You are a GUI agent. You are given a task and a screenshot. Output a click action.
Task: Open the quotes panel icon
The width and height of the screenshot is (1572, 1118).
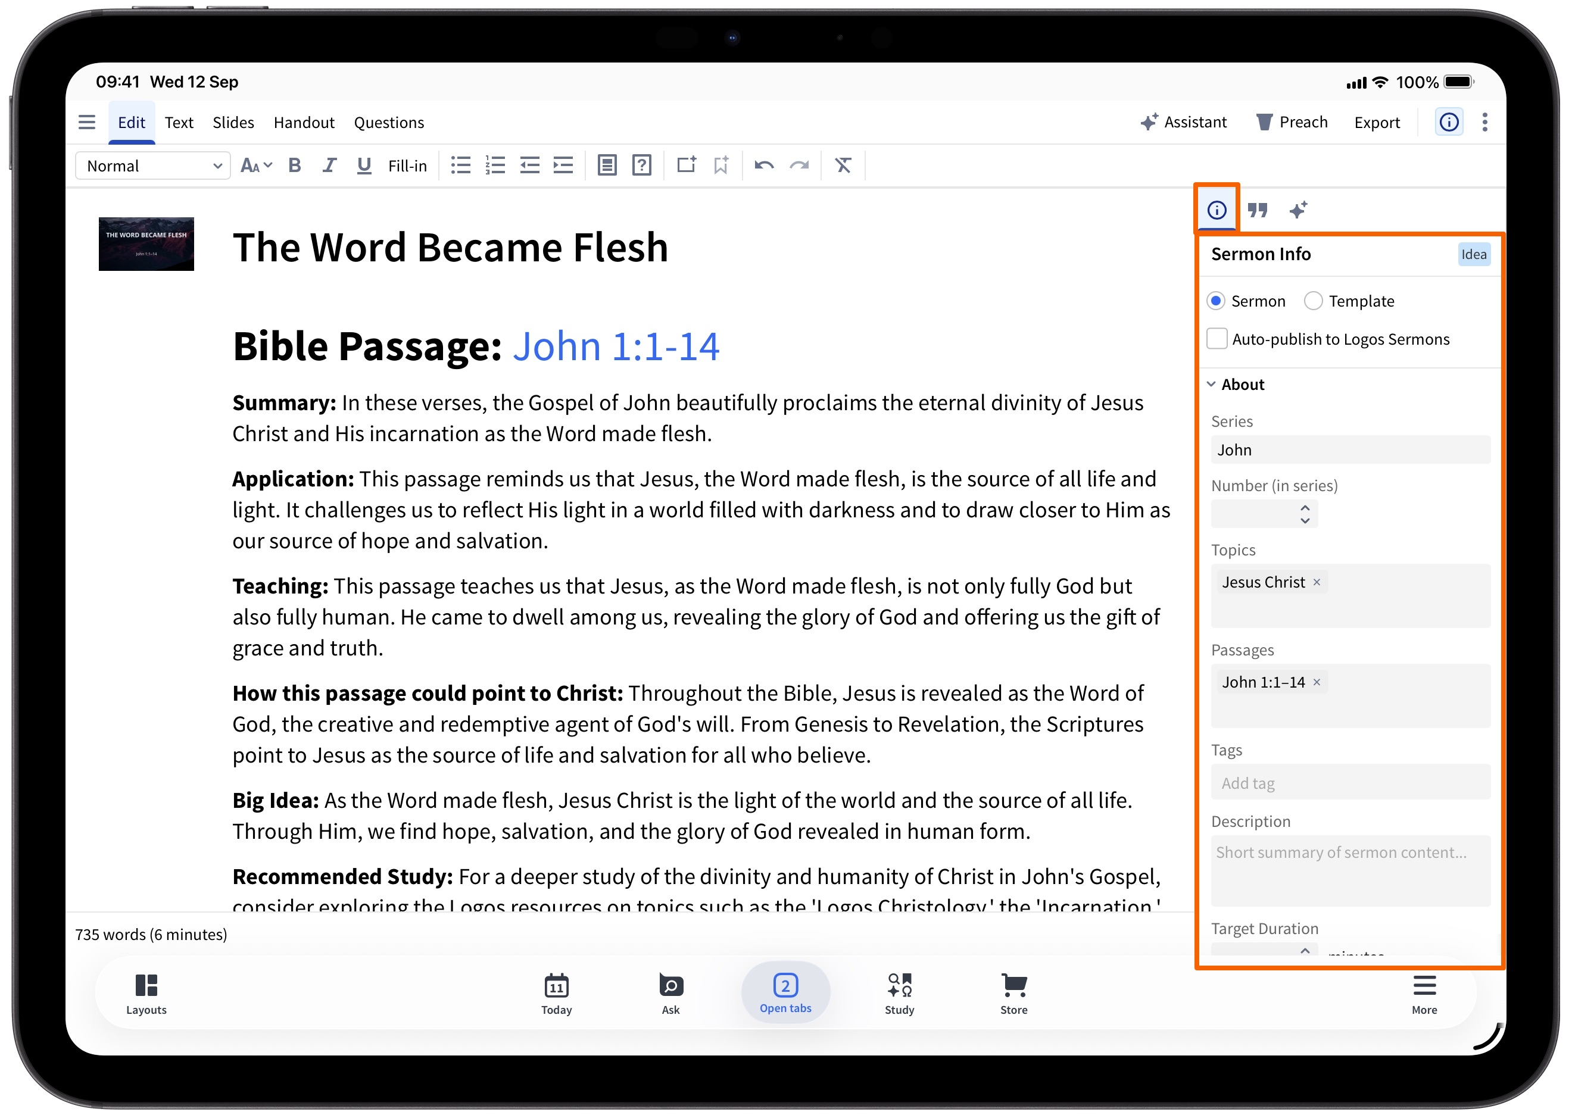(x=1258, y=210)
